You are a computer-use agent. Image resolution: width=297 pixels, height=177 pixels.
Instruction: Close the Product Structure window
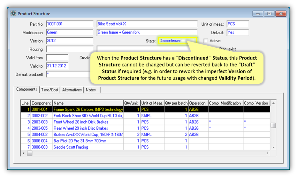point(281,14)
